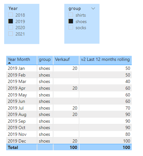Sort by v2 Last 12 months rolling
Viewport: 143px width, 156px height.
pos(105,60)
